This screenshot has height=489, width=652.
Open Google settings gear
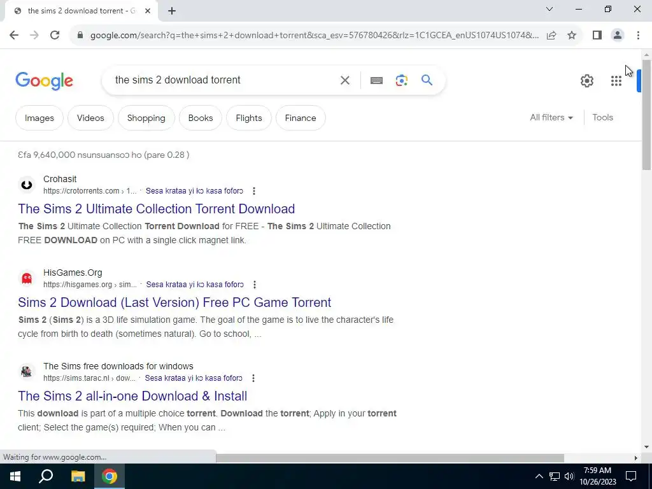click(586, 81)
